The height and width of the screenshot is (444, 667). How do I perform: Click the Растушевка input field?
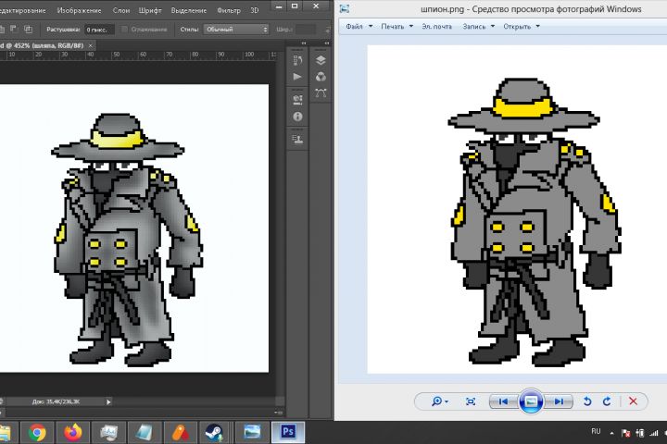coord(100,29)
